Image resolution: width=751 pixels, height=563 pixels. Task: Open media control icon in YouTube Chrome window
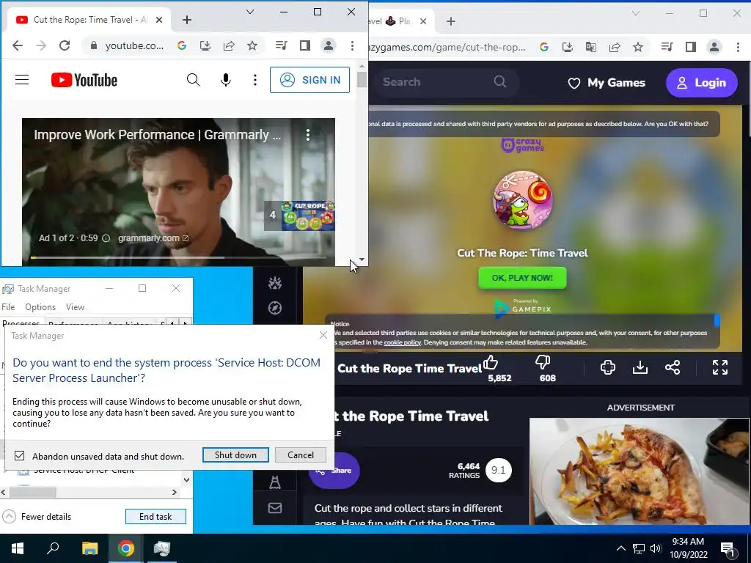281,45
